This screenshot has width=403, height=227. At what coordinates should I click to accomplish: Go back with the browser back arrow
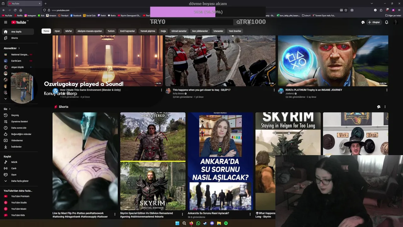(x=3, y=10)
